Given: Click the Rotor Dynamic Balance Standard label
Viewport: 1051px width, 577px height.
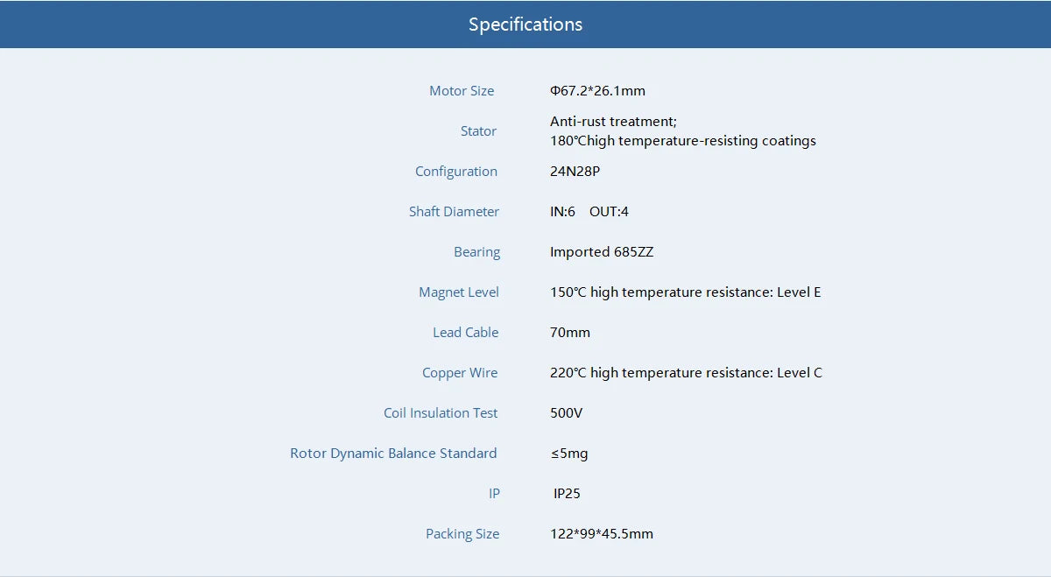Looking at the screenshot, I should tap(393, 454).
